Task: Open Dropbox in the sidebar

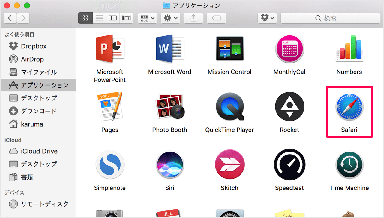Action: 38,46
